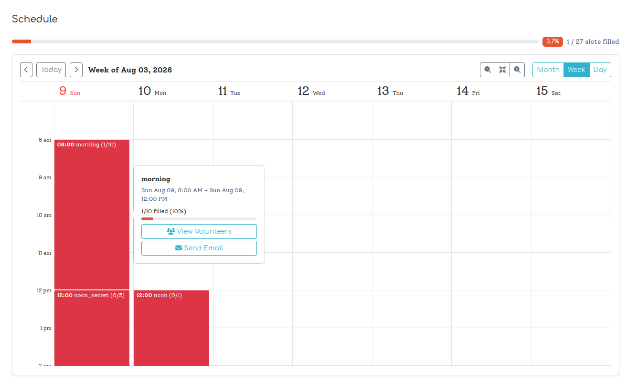Go to previous week with the left arrow
The image size is (627, 381).
tap(26, 70)
